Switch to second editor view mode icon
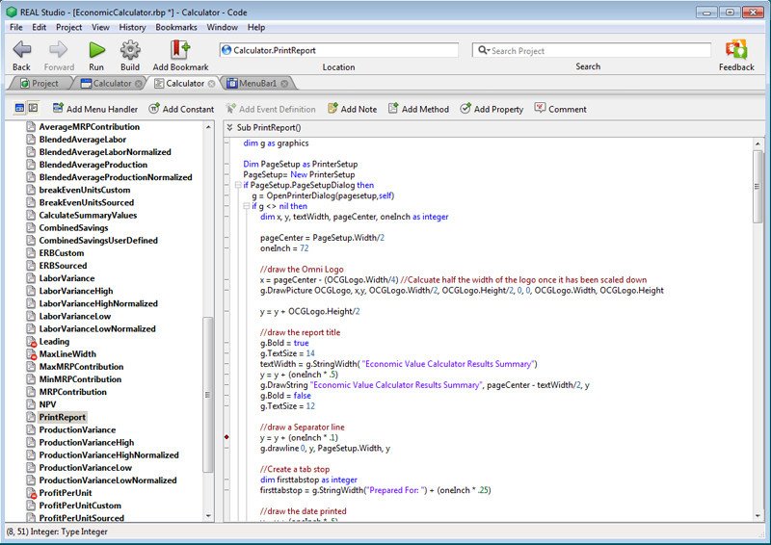 33,108
